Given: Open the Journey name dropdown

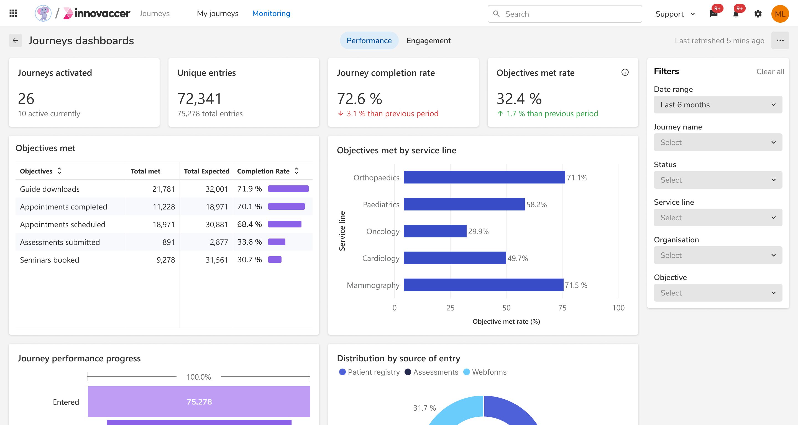Looking at the screenshot, I should [718, 142].
